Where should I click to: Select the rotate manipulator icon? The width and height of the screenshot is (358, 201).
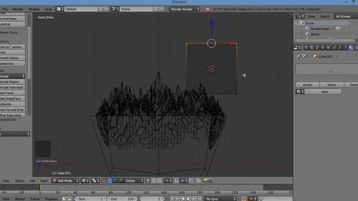(x=115, y=181)
